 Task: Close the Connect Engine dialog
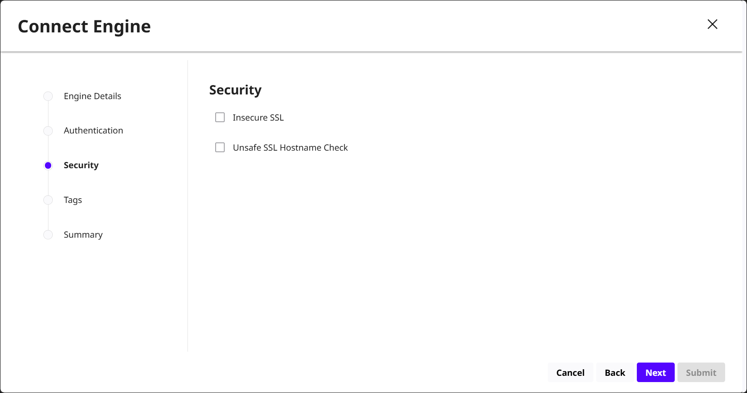pos(712,24)
